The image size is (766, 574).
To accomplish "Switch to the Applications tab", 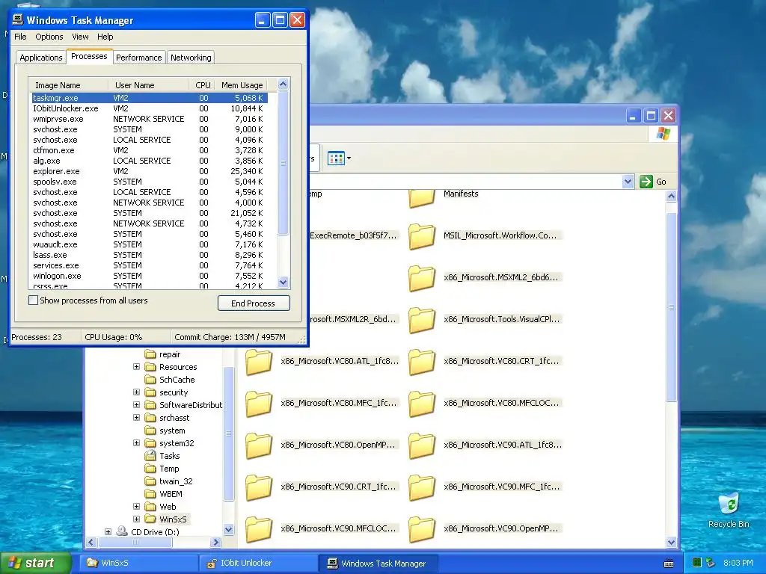I will [41, 57].
